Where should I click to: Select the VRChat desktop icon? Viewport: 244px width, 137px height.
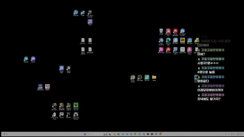point(62,114)
